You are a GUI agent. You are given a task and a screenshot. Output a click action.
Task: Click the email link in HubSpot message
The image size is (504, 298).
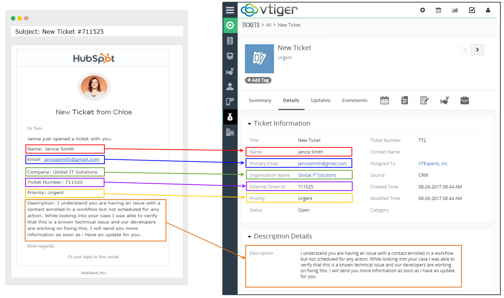point(72,159)
